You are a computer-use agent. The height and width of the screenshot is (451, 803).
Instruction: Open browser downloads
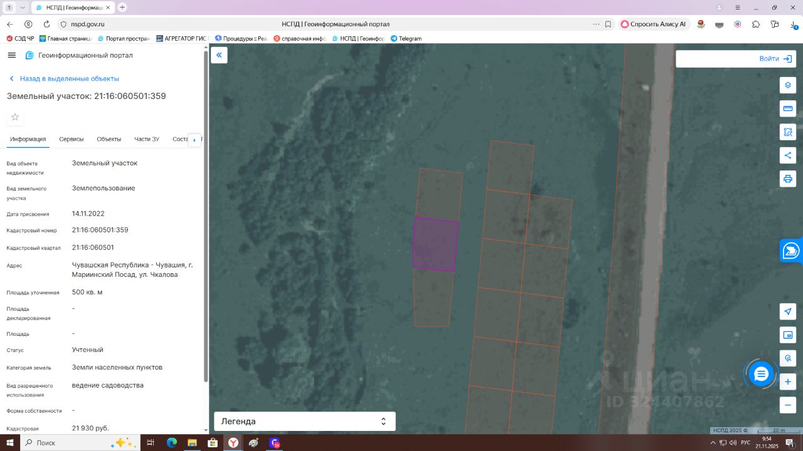tap(793, 24)
